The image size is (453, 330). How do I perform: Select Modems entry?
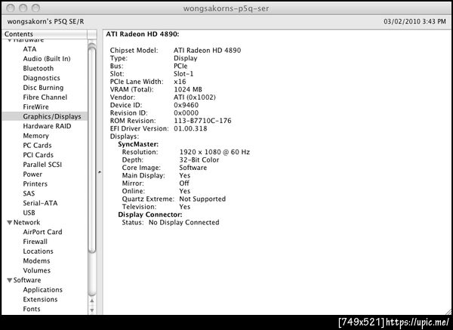point(36,261)
